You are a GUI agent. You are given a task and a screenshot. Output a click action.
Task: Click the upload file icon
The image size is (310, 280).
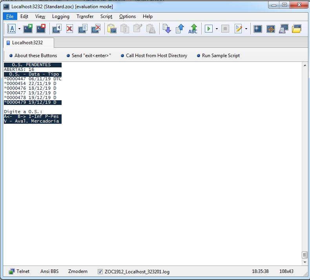pyautogui.click(x=180, y=29)
